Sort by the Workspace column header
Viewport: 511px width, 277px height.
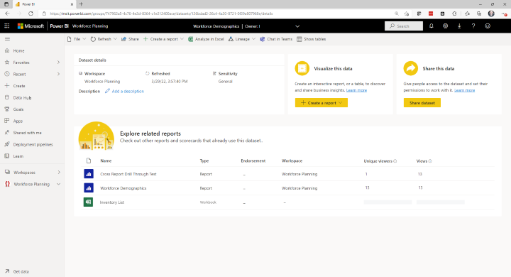click(x=292, y=161)
